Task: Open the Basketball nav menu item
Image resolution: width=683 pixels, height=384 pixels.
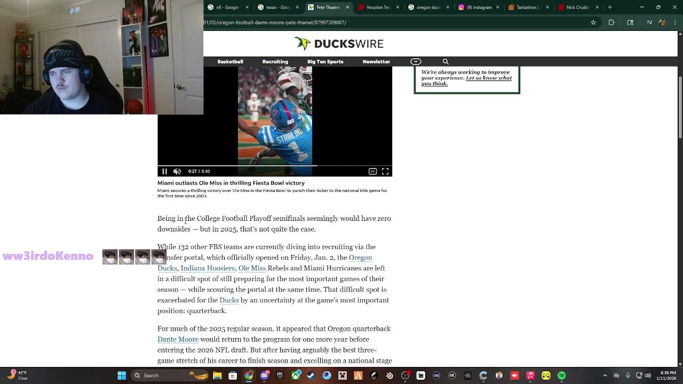Action: (x=230, y=62)
